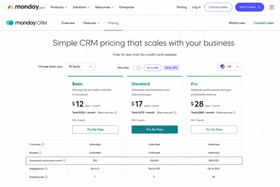Click the Save 18% badge
280x187 pixels.
[x=171, y=68]
